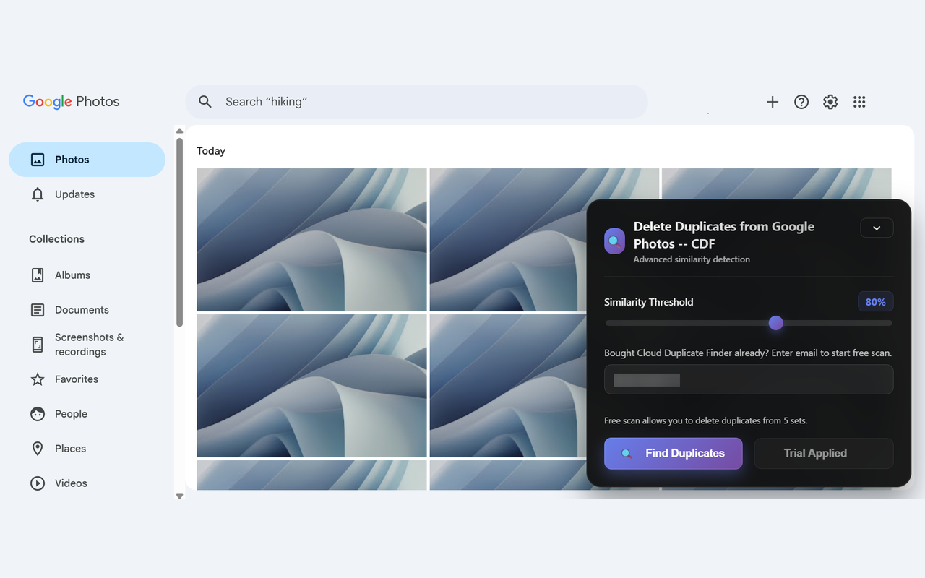
Task: Open the Google apps grid icon
Action: pyautogui.click(x=859, y=102)
